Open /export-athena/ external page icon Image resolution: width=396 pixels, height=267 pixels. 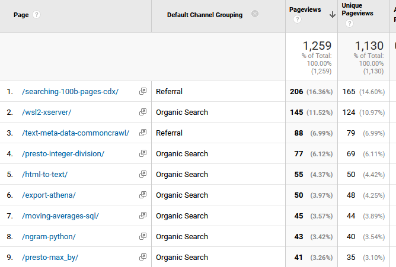[x=142, y=195]
